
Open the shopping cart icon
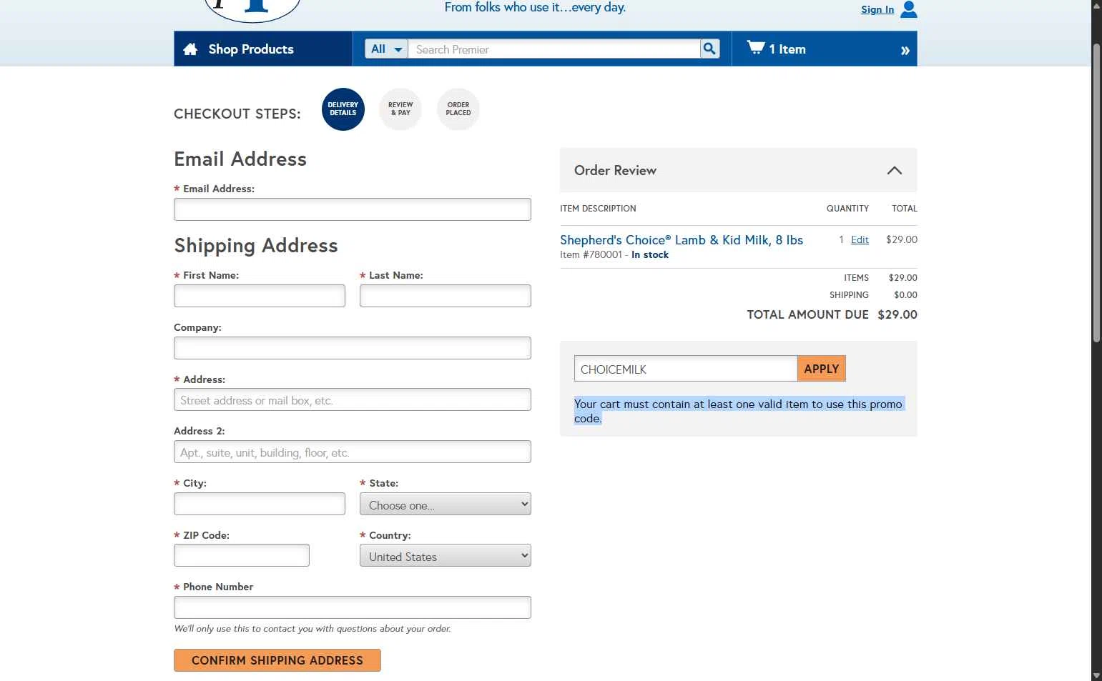756,48
